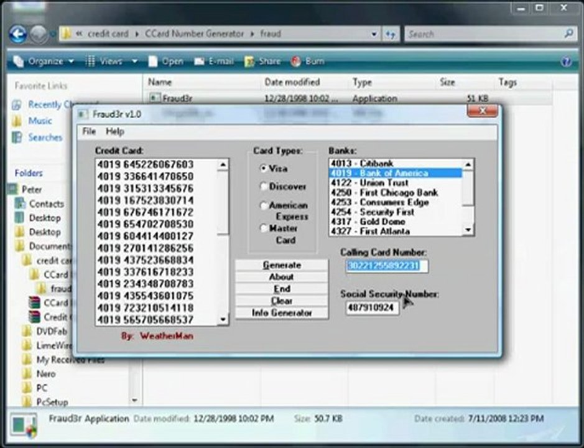Image resolution: width=584 pixels, height=448 pixels.
Task: Click Share in the Explorer toolbar
Action: [262, 62]
